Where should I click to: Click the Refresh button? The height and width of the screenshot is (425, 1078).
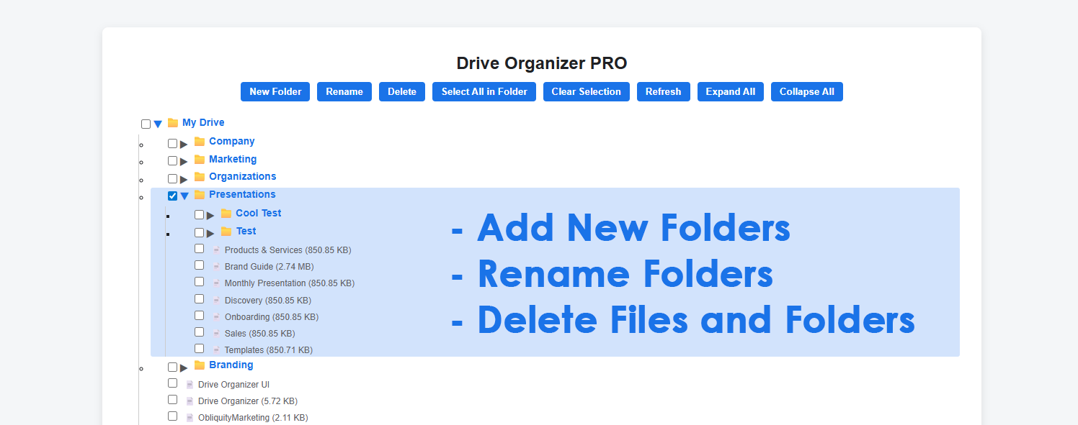[x=664, y=91]
